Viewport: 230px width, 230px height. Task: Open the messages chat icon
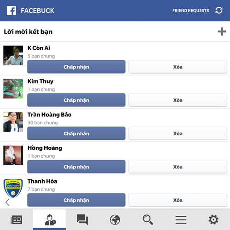[82, 219]
